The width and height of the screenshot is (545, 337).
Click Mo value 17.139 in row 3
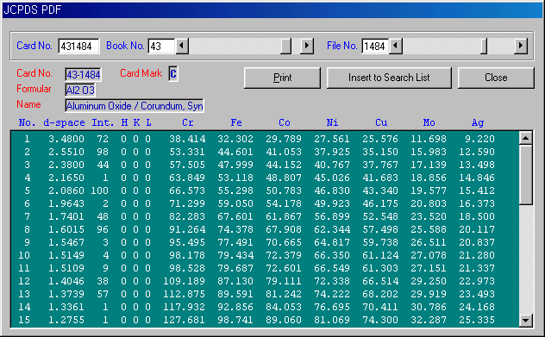429,165
